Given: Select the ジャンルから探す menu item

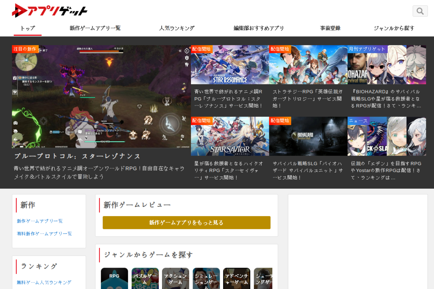Looking at the screenshot, I should tap(394, 28).
